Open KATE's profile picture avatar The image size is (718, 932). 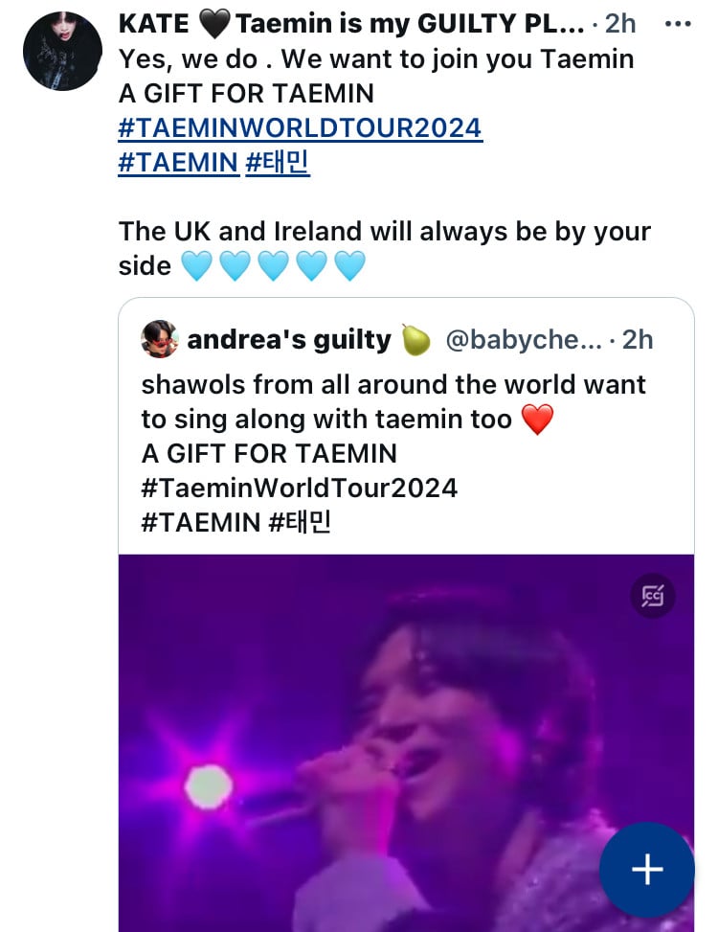[x=62, y=51]
